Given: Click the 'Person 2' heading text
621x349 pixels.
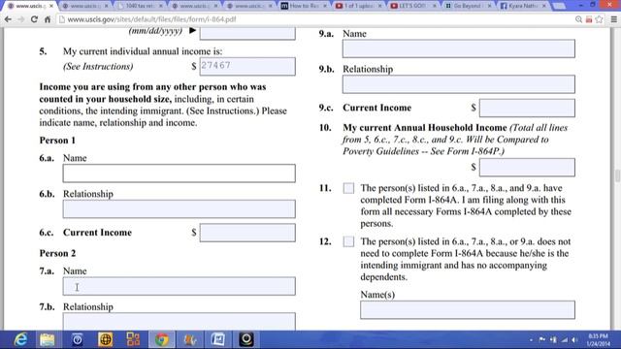Looking at the screenshot, I should (x=57, y=253).
